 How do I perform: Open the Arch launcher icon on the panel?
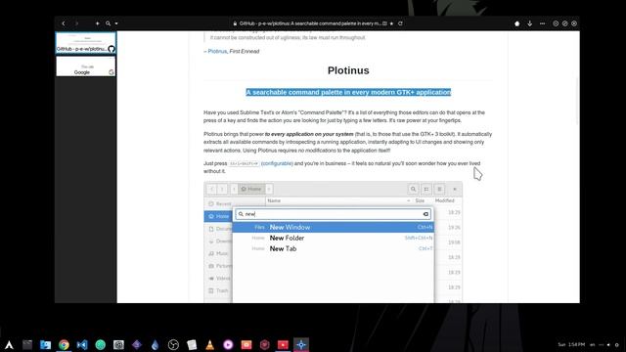point(9,345)
